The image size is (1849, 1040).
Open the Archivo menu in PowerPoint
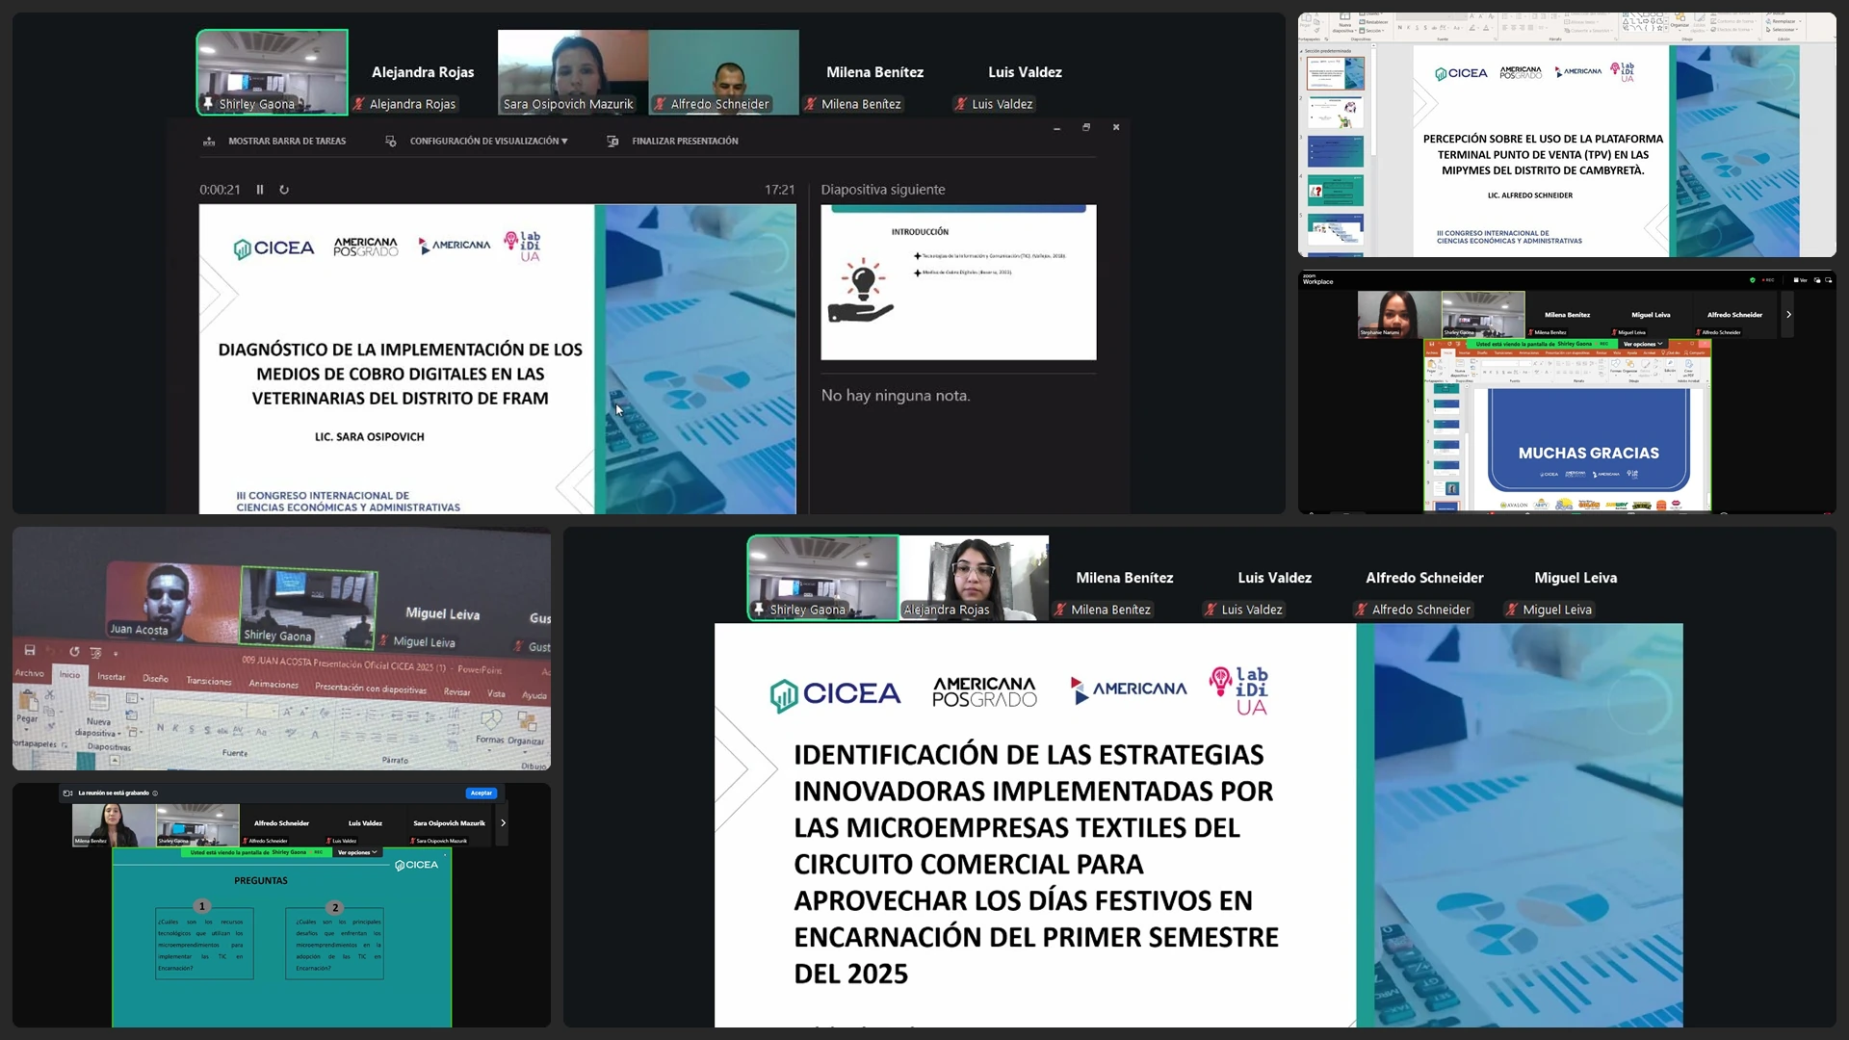31,673
